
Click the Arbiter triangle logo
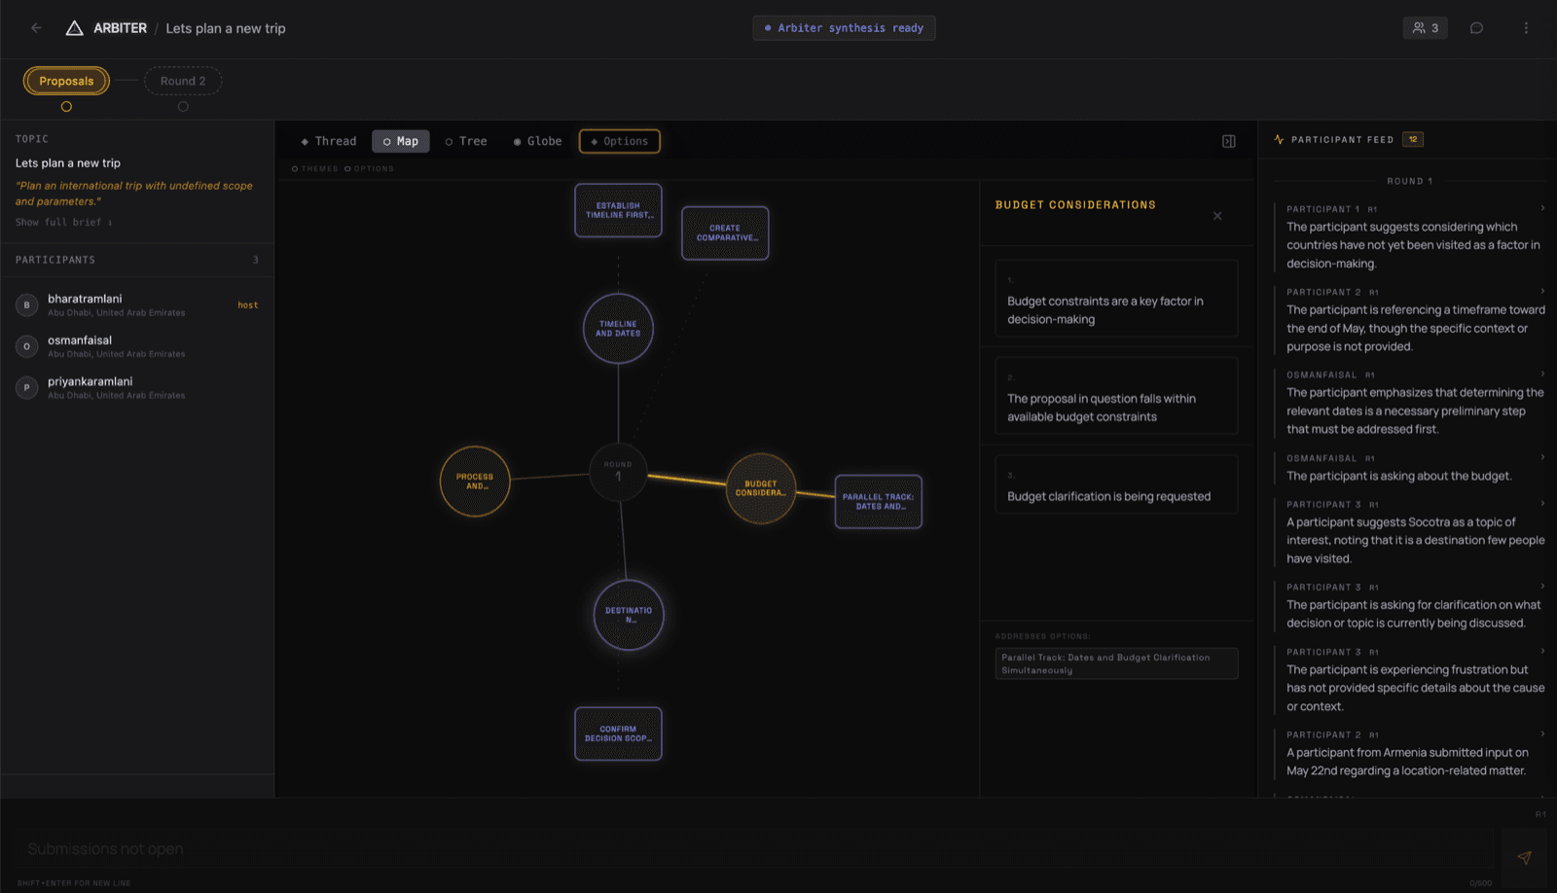pyautogui.click(x=74, y=28)
